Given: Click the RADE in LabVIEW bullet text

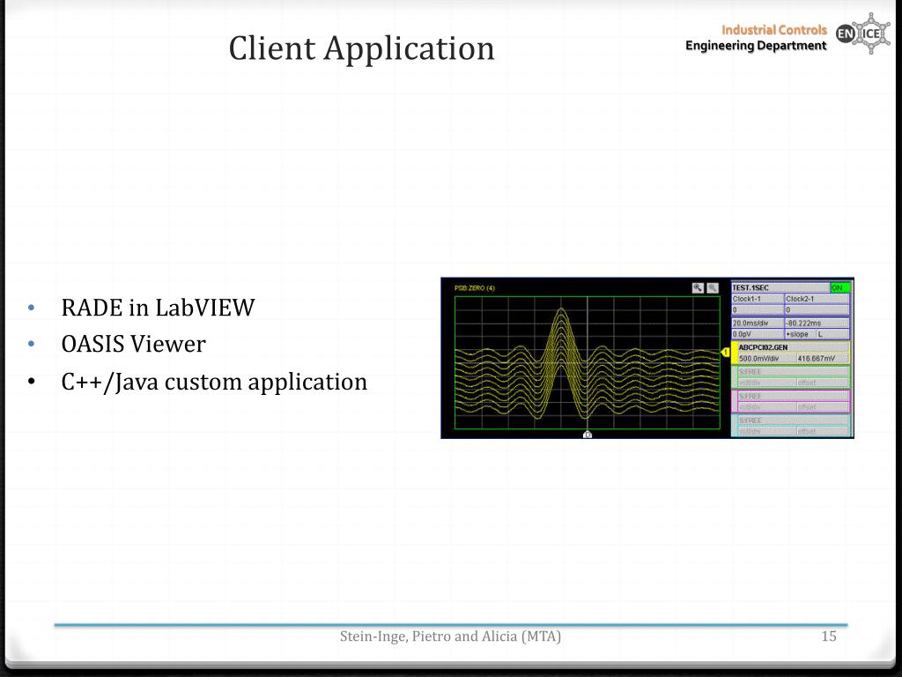Looking at the screenshot, I should [158, 308].
